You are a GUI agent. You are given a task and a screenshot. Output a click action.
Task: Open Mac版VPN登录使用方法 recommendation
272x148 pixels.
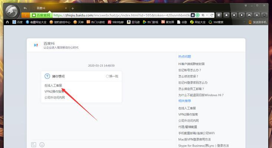194,139
